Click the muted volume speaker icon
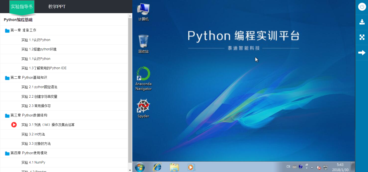 click(x=319, y=167)
